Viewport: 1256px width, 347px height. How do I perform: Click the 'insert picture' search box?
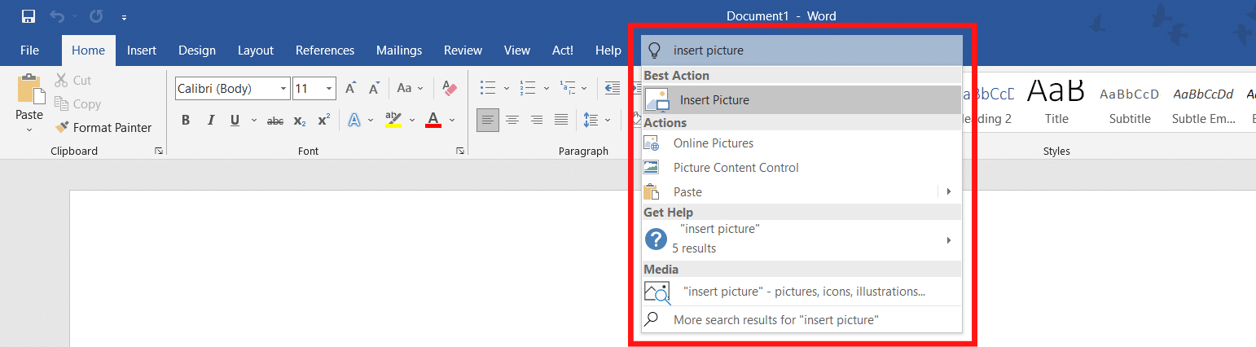(x=801, y=51)
